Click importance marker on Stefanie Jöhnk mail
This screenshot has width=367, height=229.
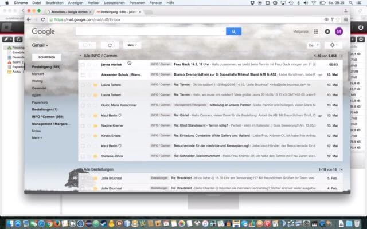(x=95, y=156)
